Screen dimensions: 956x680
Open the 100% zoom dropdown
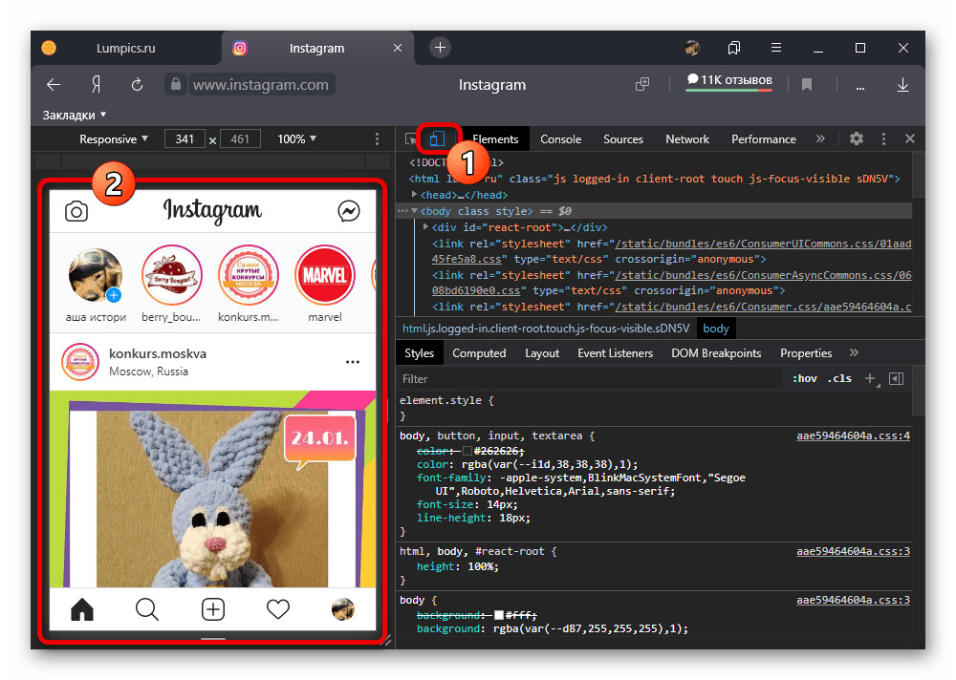(x=297, y=138)
